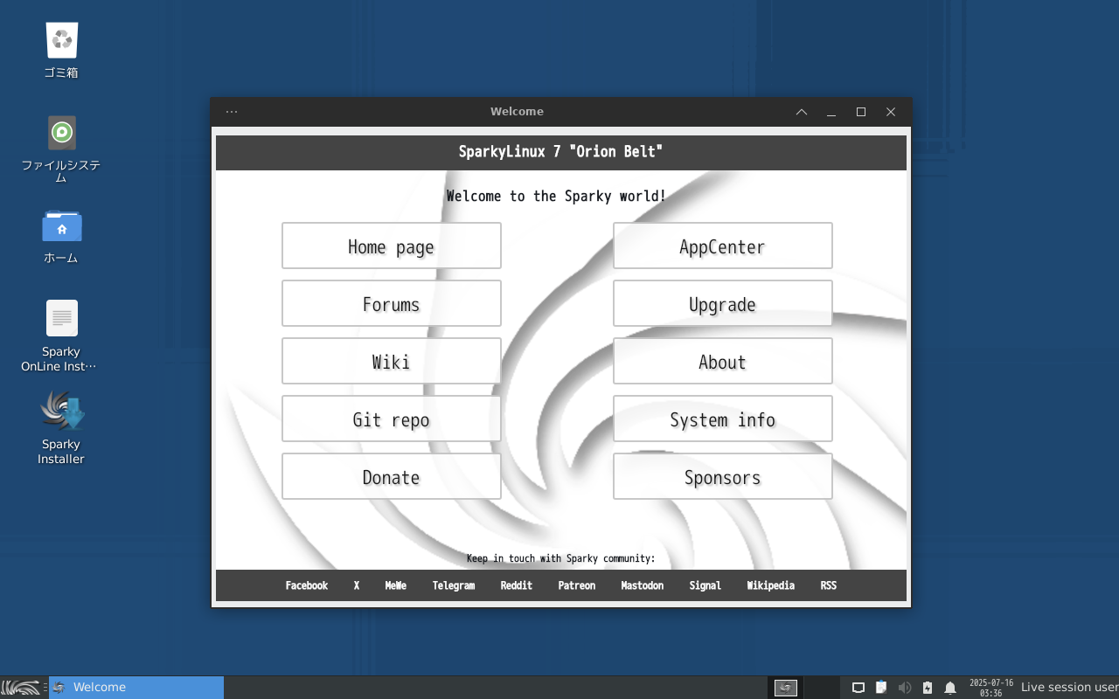
Task: Click the date and time clock in the taskbar
Action: 991,688
